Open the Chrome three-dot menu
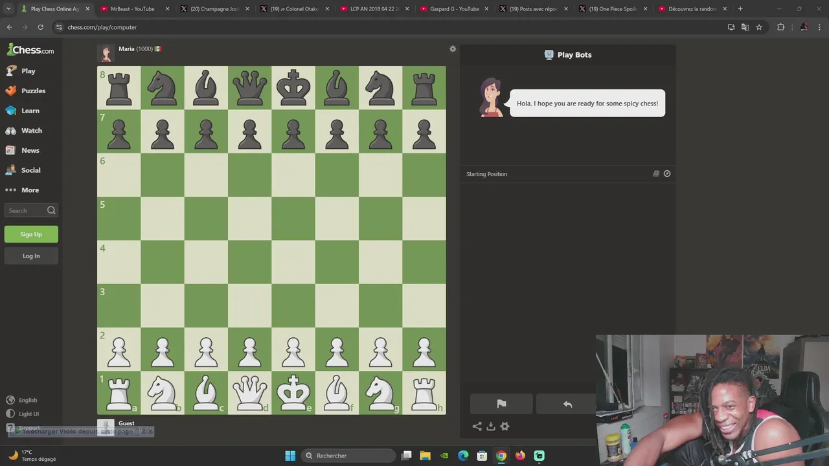The image size is (829, 466). tap(820, 27)
